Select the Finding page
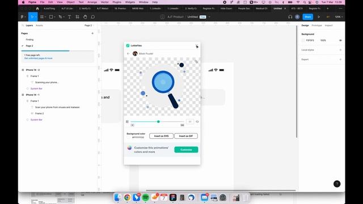This screenshot has height=204, width=363. (x=29, y=40)
